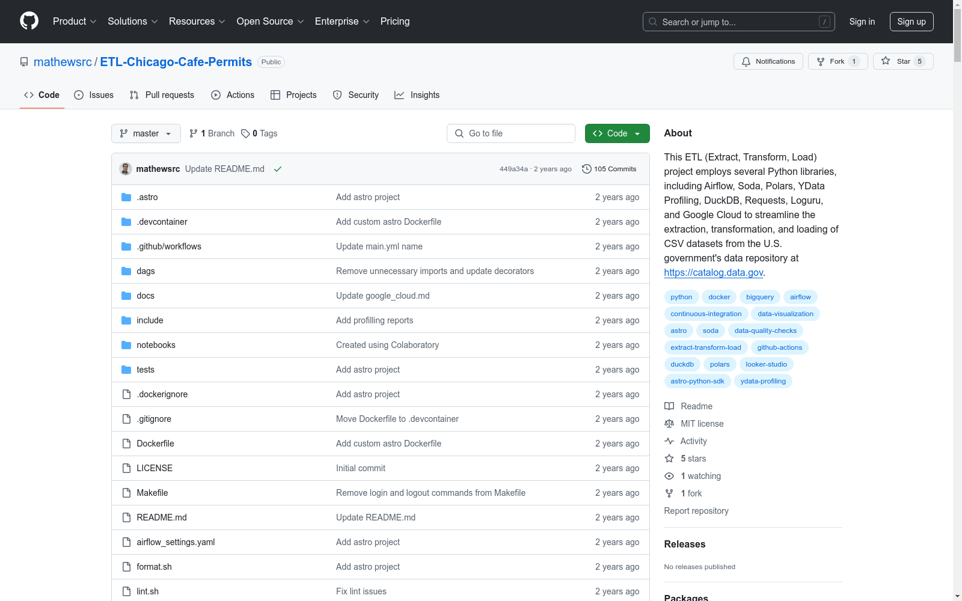Open the README.md file

pos(162,517)
